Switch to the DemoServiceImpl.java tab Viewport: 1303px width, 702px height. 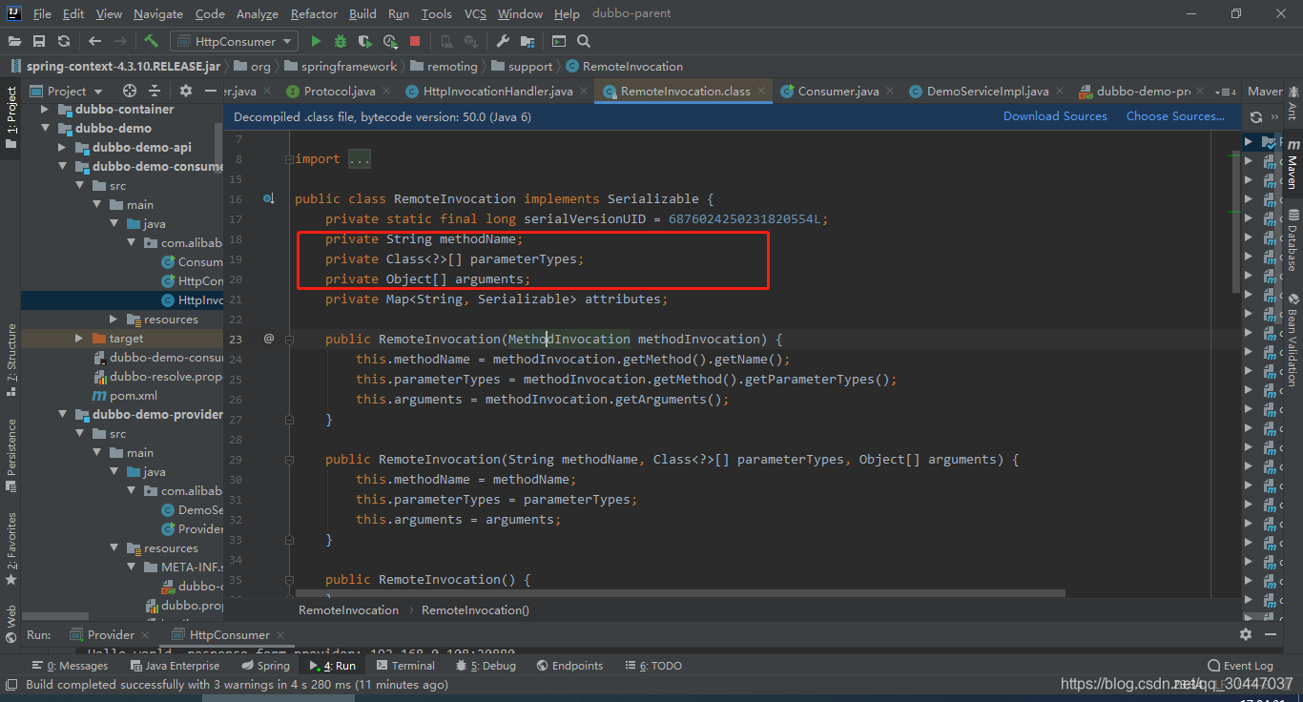(987, 91)
